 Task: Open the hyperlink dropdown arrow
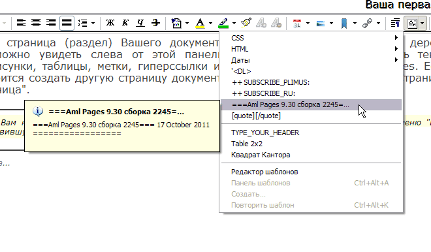(379, 23)
